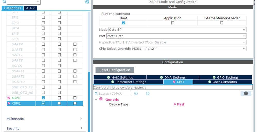
Task: Select SPI3 in the peripheral list
Action: pyautogui.click(x=15, y=23)
